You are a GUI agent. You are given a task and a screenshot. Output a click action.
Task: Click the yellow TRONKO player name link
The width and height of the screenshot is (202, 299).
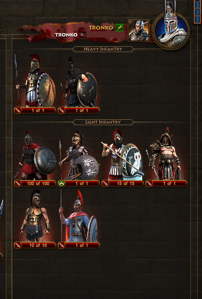101,28
